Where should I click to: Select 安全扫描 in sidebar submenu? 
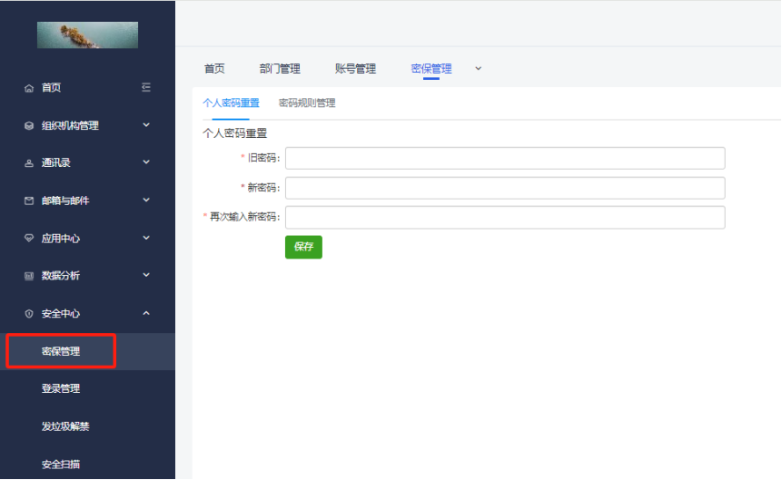(x=61, y=465)
